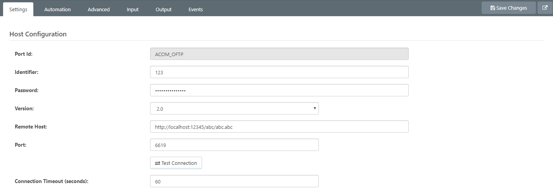This screenshot has height=190, width=553.
Task: Click the disabled Port Id field ACOM_OFTP
Action: [279, 54]
